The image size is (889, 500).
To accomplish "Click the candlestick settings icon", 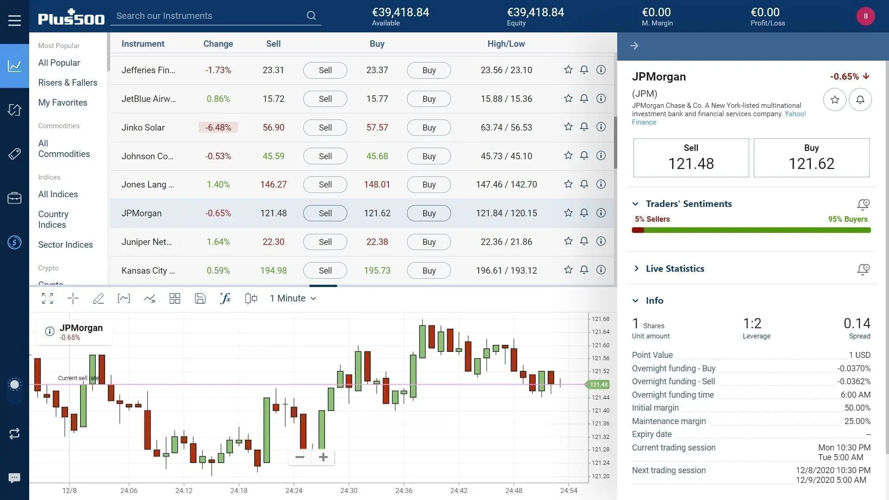I will point(250,299).
